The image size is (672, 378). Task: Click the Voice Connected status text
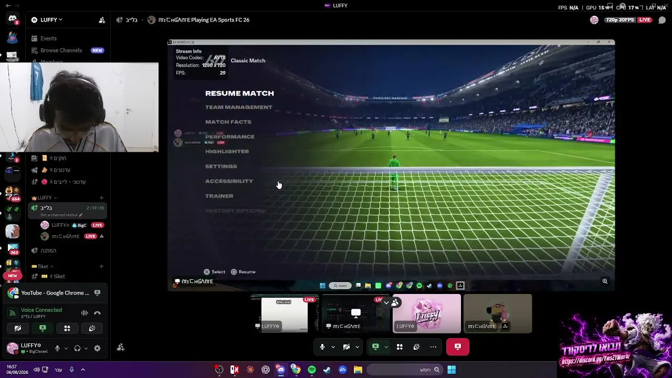click(x=41, y=310)
